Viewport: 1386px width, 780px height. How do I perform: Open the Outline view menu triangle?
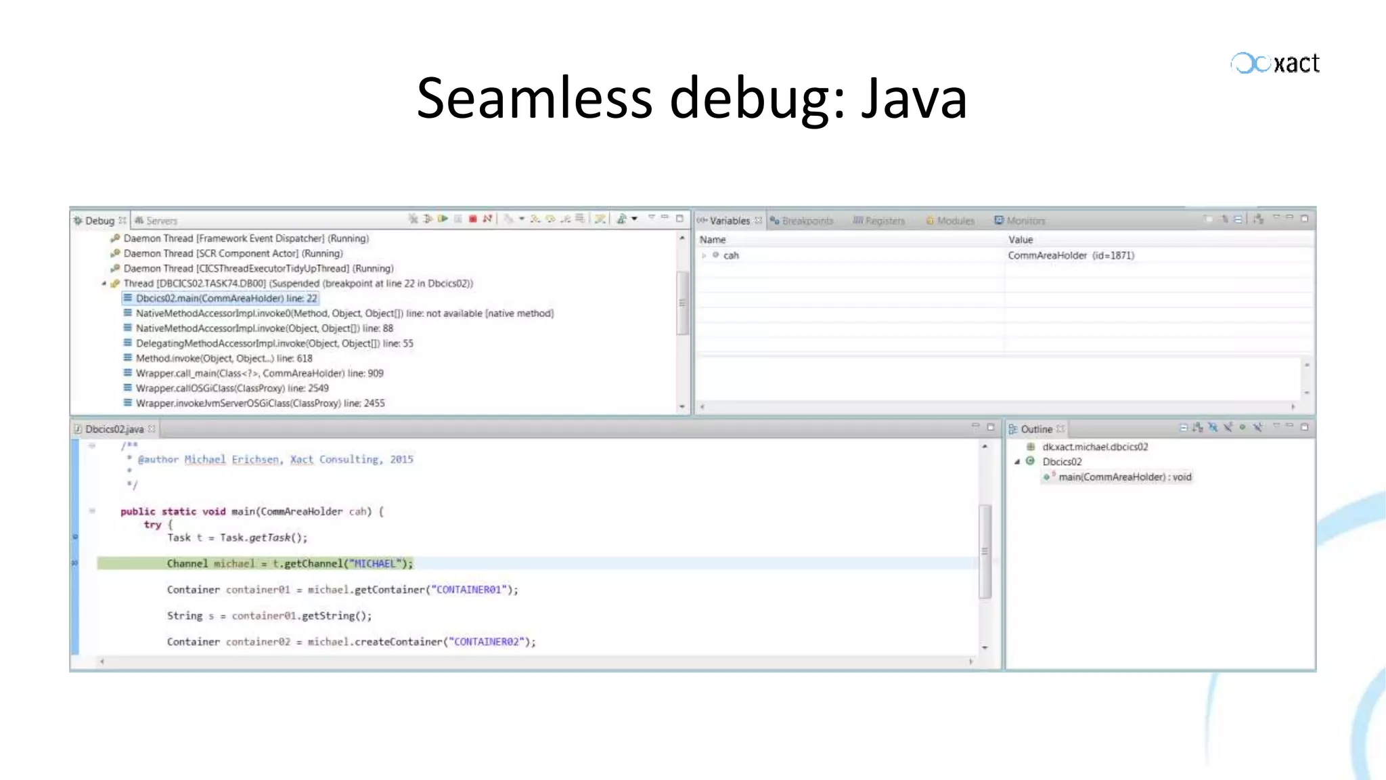point(1276,426)
